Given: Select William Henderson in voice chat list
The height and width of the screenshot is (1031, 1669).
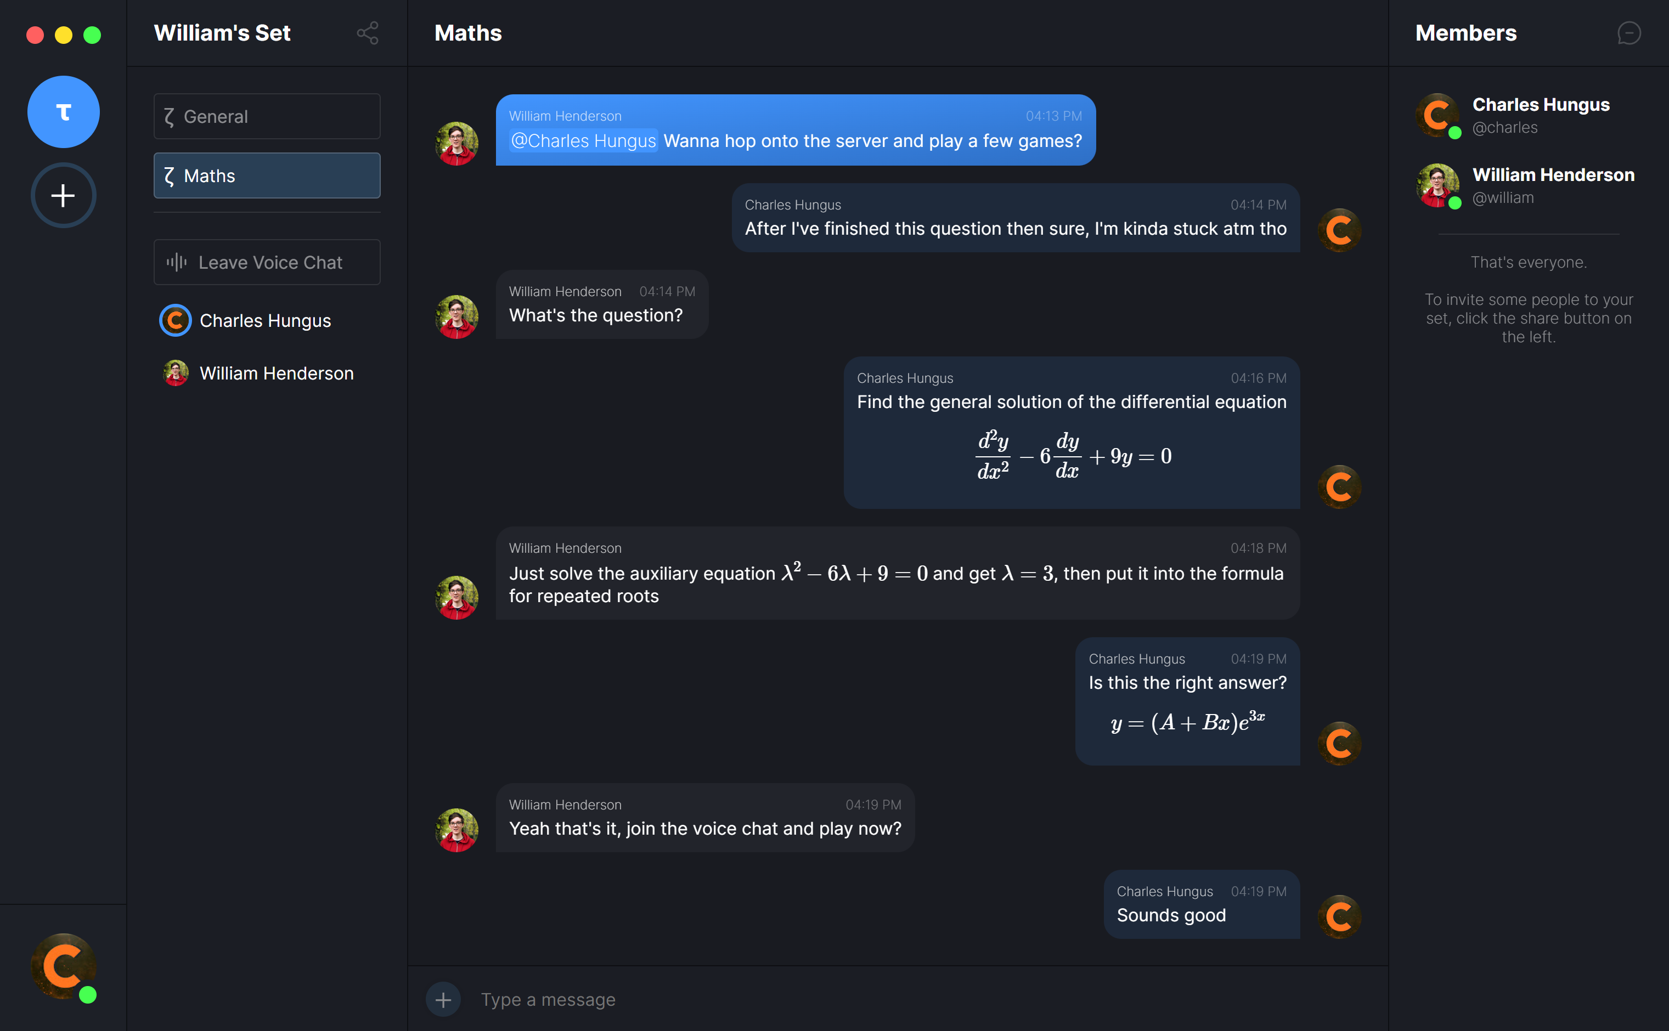Looking at the screenshot, I should (x=276, y=373).
